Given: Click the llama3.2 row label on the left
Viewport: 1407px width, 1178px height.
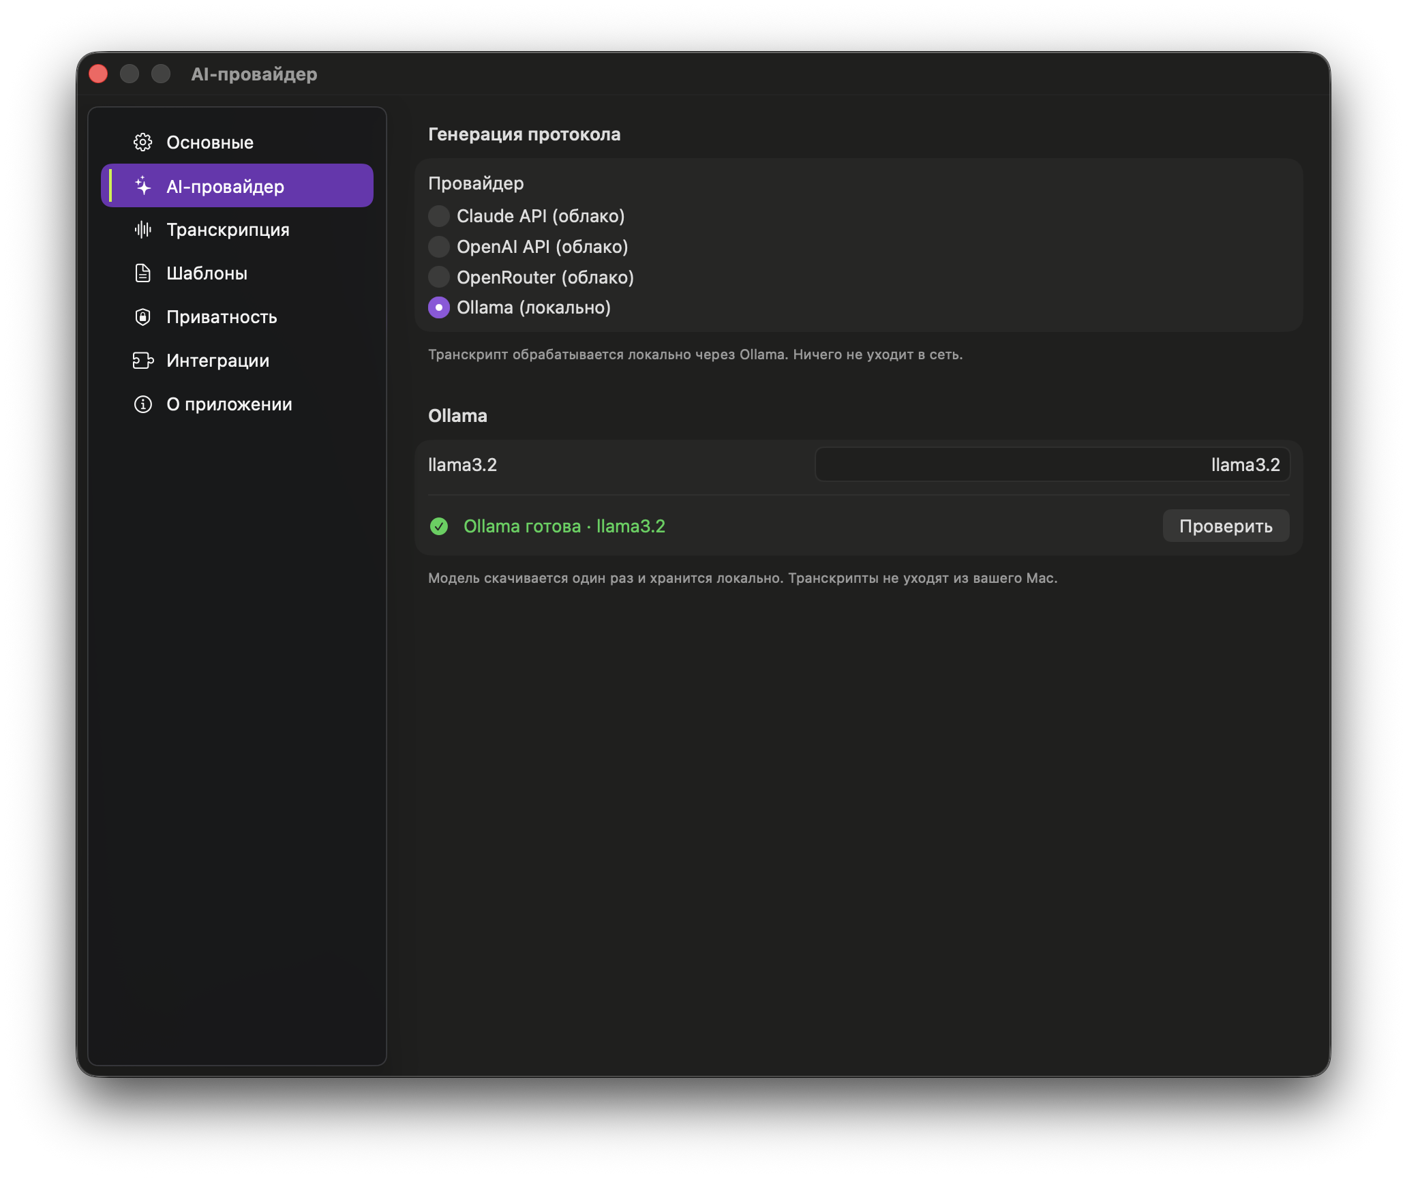Looking at the screenshot, I should click(462, 465).
